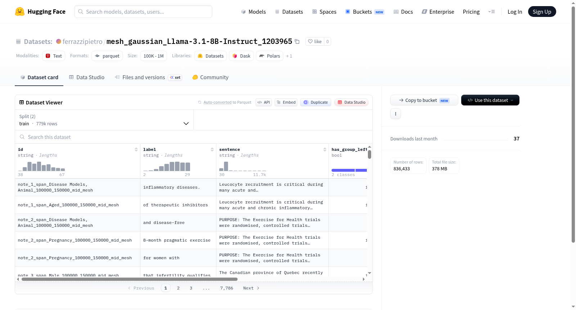Select the Datasets library tag

[211, 56]
